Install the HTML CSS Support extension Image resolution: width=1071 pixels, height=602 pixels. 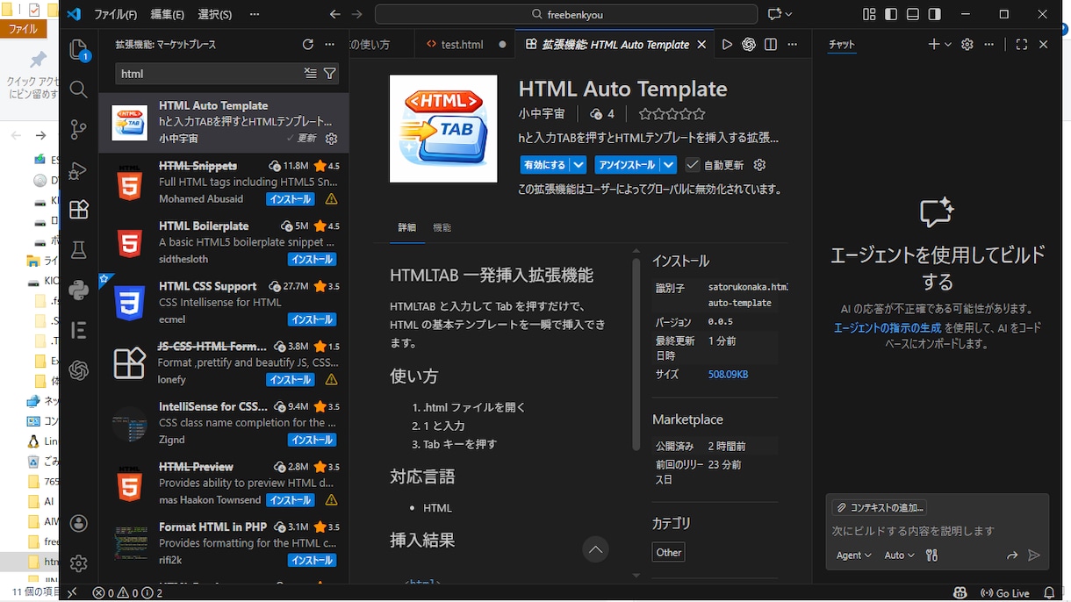pos(313,319)
